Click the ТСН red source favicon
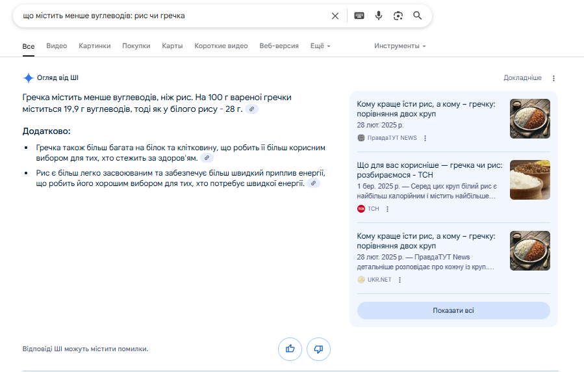 [361, 209]
